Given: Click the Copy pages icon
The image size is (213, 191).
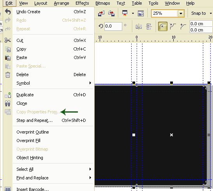Looking at the screenshot, I should (8, 49).
